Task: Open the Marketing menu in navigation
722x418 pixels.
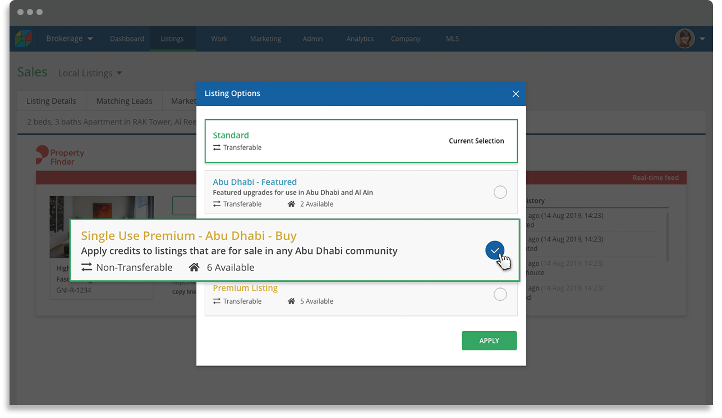Action: coord(265,39)
